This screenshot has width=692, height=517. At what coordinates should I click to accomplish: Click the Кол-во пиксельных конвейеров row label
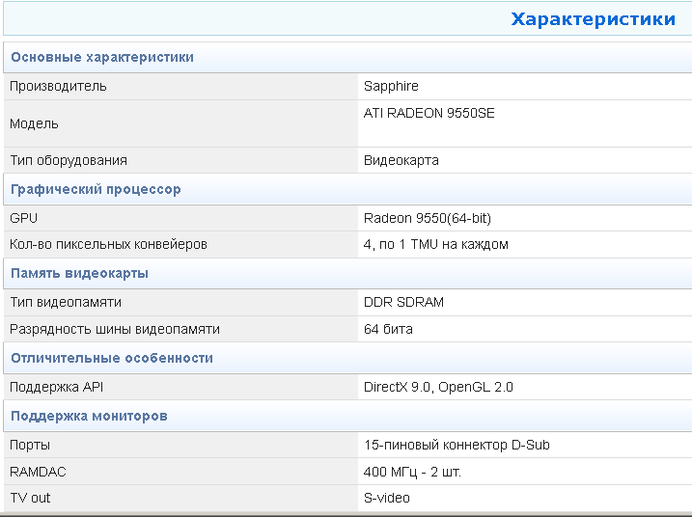tap(108, 244)
